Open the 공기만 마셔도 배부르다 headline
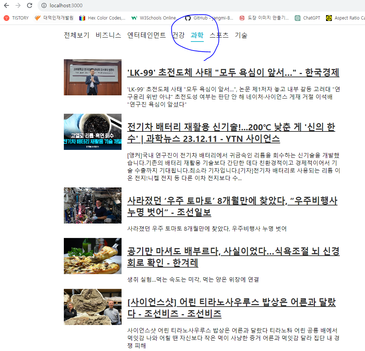 (x=233, y=257)
